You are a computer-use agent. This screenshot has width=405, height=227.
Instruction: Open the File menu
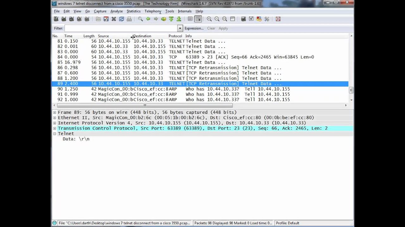click(x=57, y=11)
